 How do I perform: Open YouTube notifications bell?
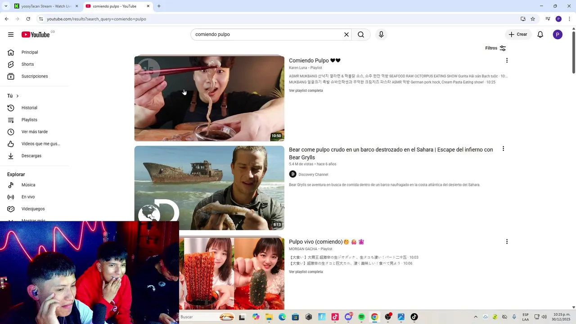click(x=540, y=35)
